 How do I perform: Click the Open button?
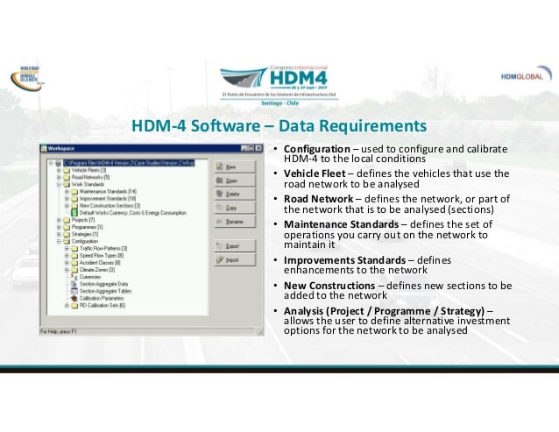point(236,181)
